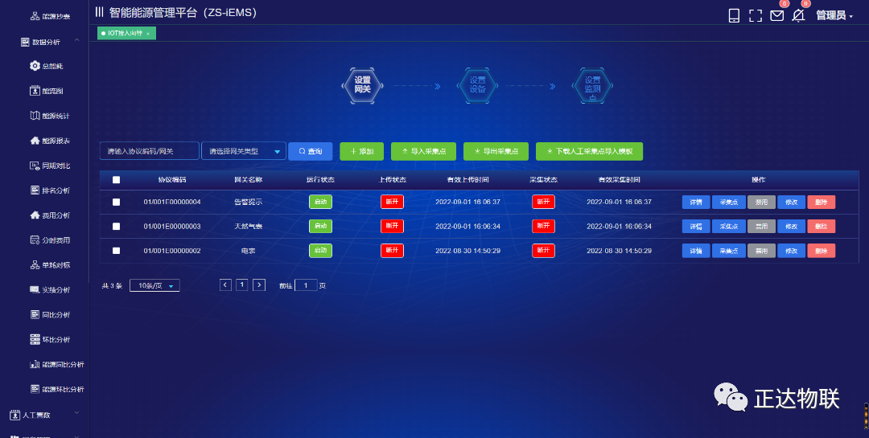Open 环比分析 in the sidebar

[50, 339]
